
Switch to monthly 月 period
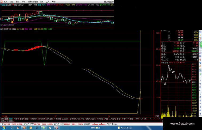(x=200, y=101)
